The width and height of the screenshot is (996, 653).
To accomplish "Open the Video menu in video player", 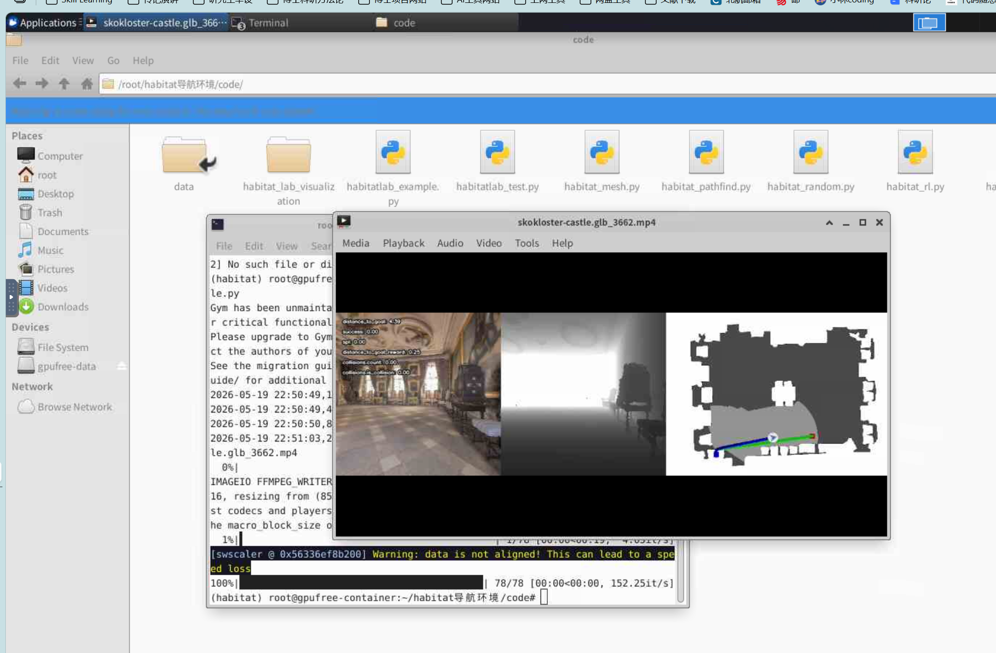I will click(489, 243).
